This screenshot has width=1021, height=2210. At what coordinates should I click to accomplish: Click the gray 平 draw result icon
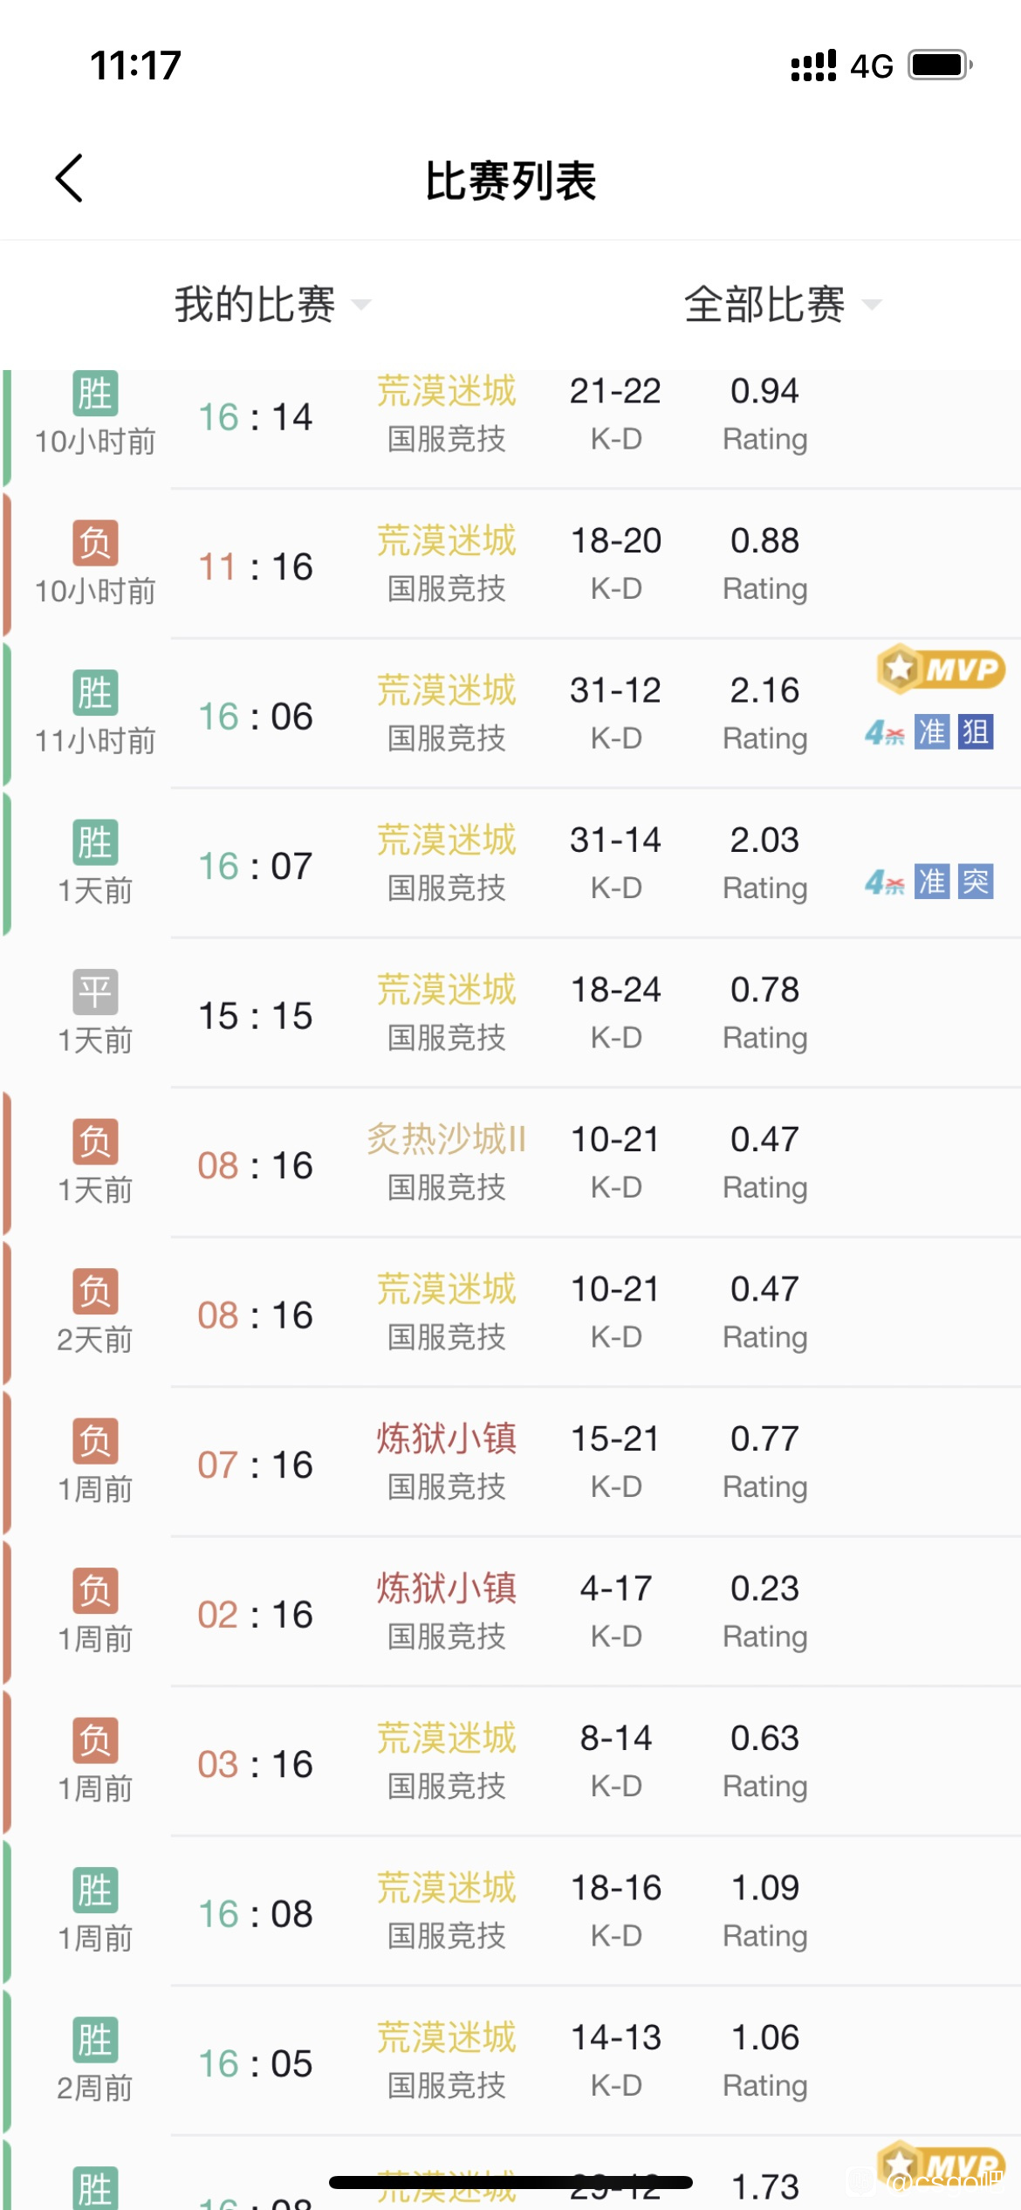pyautogui.click(x=95, y=992)
